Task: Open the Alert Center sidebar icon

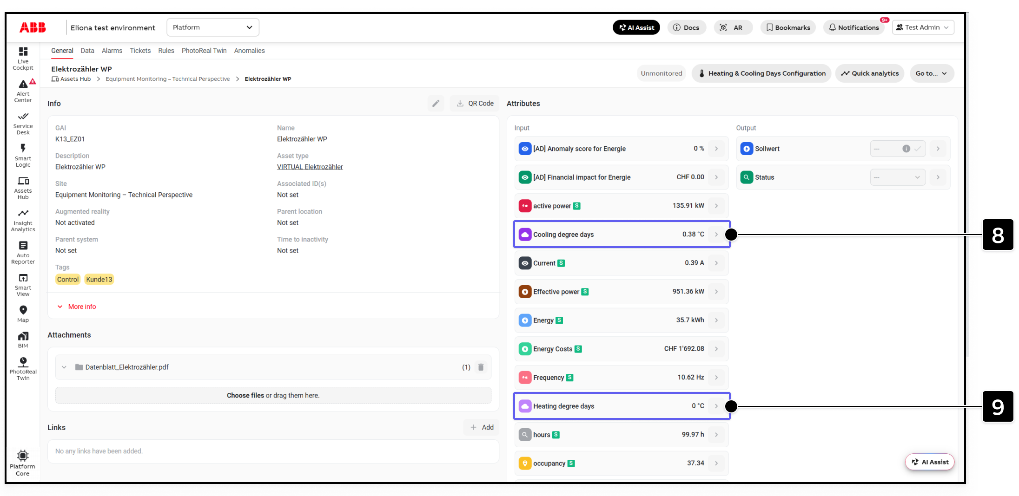Action: [23, 91]
